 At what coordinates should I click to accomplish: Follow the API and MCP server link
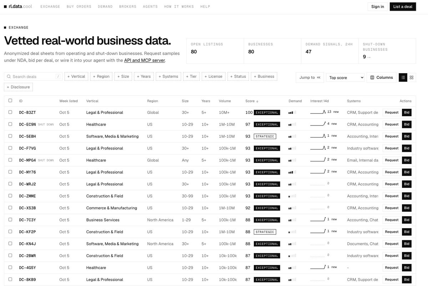(x=145, y=60)
